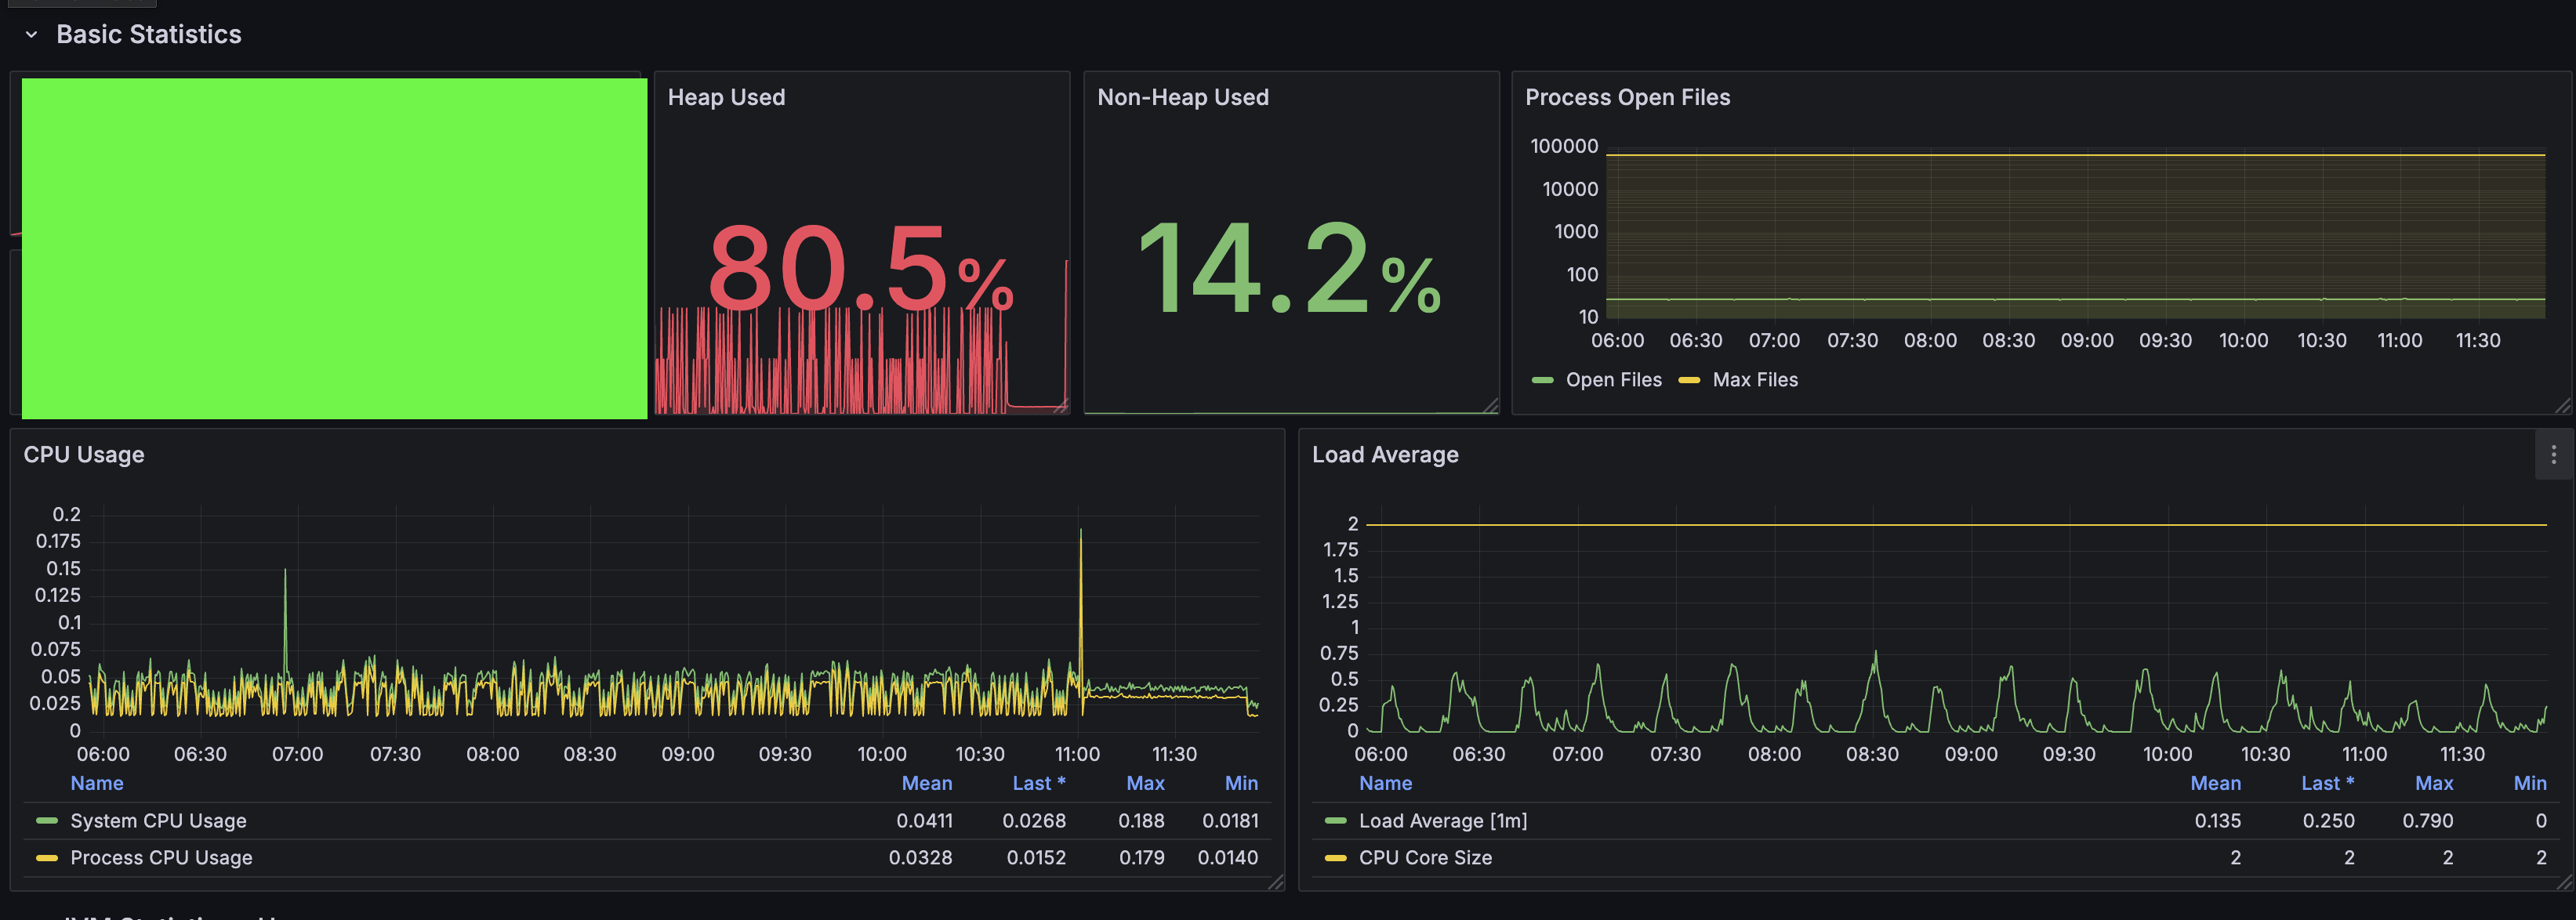Image resolution: width=2576 pixels, height=920 pixels.
Task: Sort Load Average legend by Max column
Action: [x=2433, y=784]
